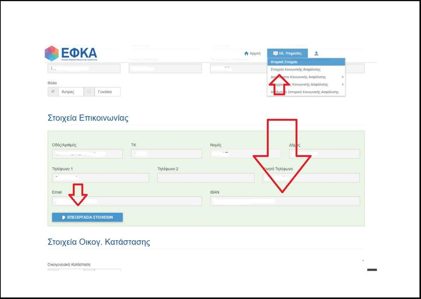Screen dimensions: 421x299
Task: Click the Τηλέφωνο 2 field
Action: [x=206, y=178]
